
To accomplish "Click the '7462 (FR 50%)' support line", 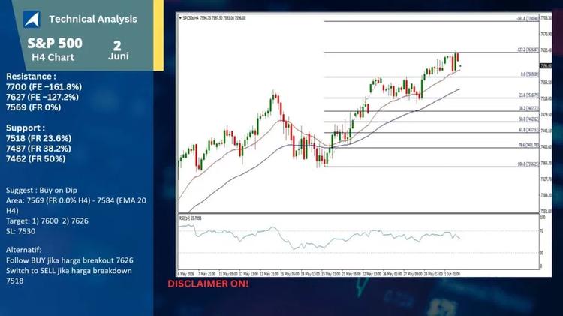I will click(x=35, y=158).
